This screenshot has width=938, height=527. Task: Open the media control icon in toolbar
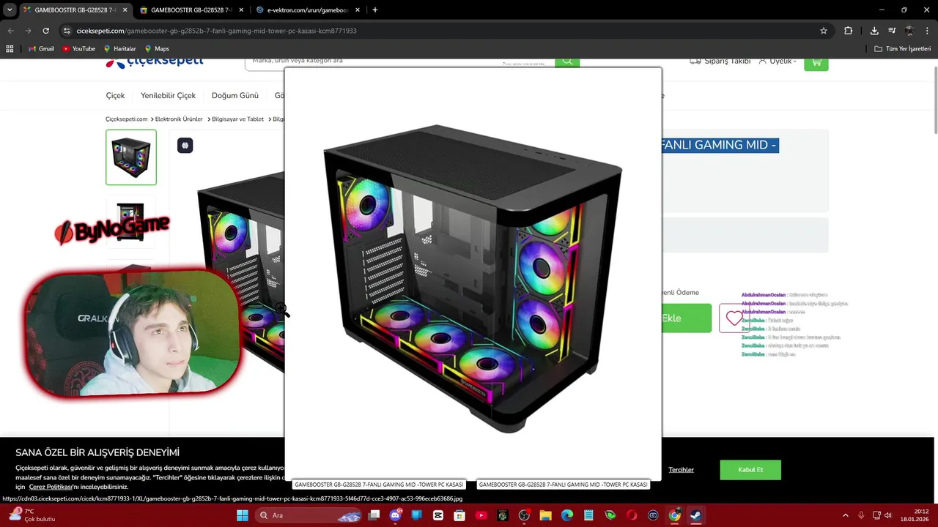(892, 31)
